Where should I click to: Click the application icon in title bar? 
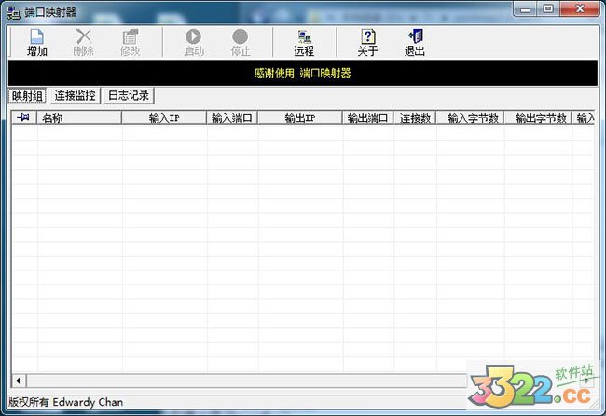13,9
